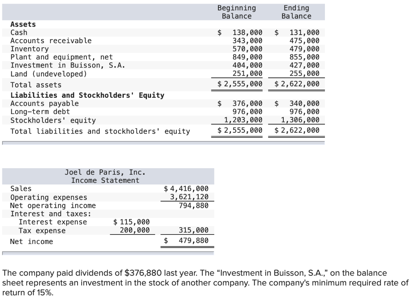
Task: Click the beginning Total assets amount $2,555,000
Action: (x=240, y=84)
